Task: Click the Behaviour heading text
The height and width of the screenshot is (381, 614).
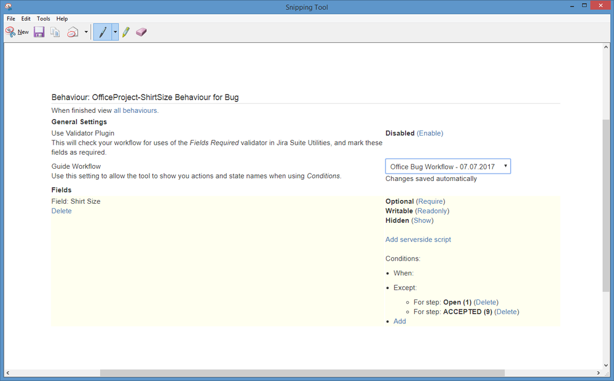Action: pyautogui.click(x=145, y=98)
